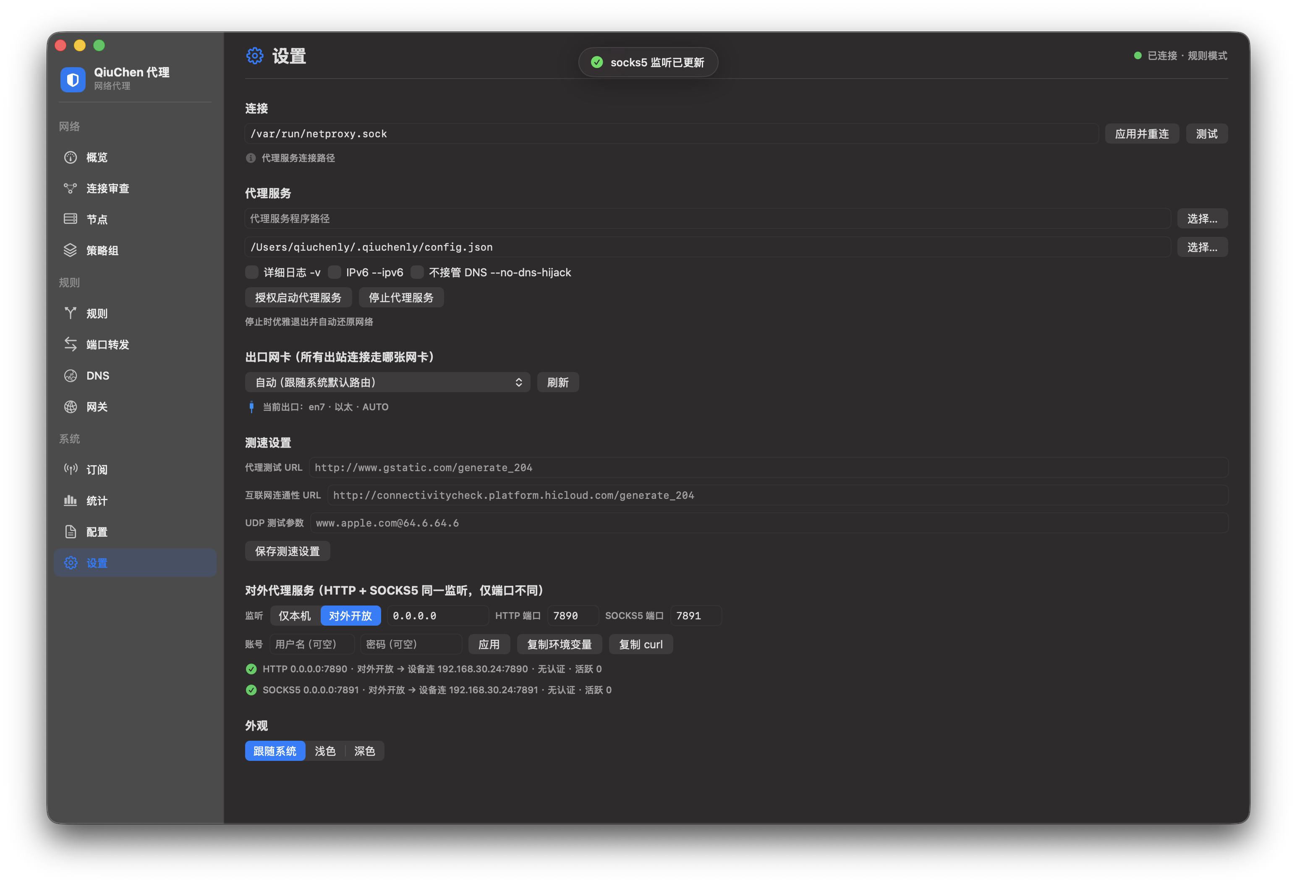The height and width of the screenshot is (886, 1297).
Task: Click the 代理测试 URL field
Action: click(x=769, y=468)
